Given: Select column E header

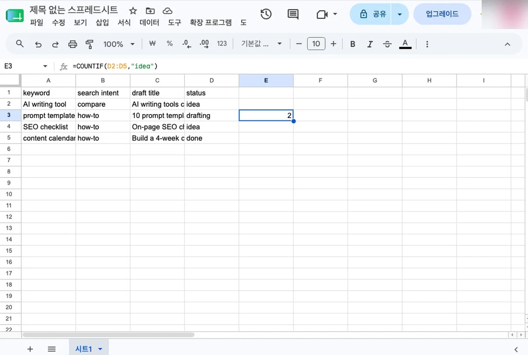Looking at the screenshot, I should click(266, 80).
